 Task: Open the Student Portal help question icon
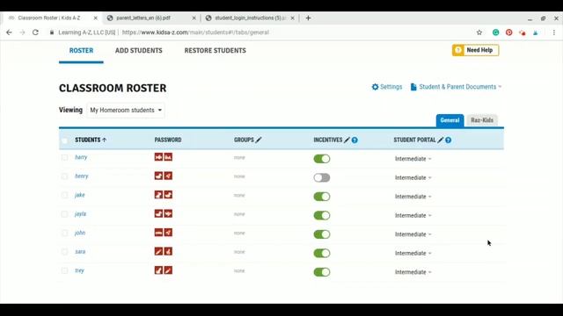(x=448, y=140)
